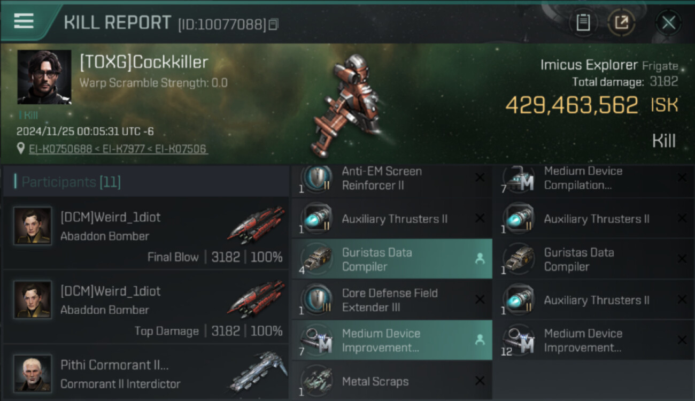695x401 pixels.
Task: Close the Kill Report window
Action: [x=668, y=22]
